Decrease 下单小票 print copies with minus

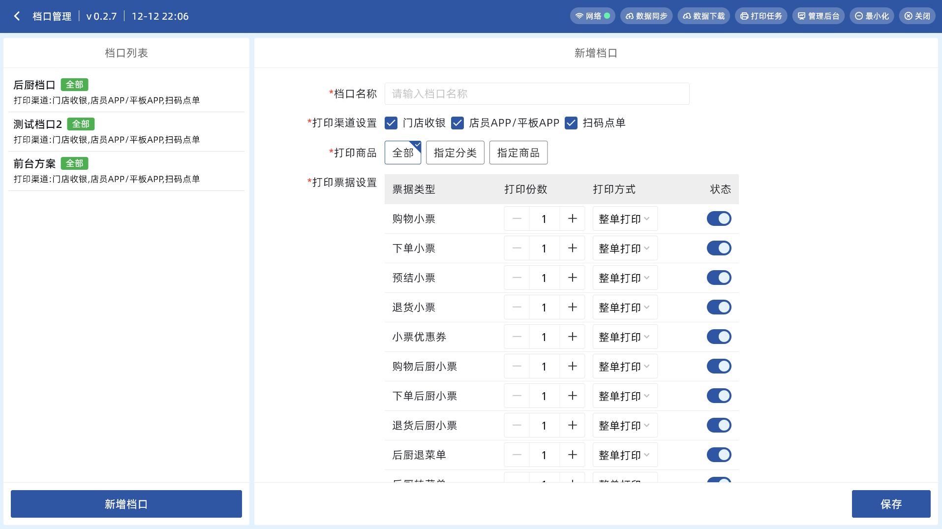(x=517, y=249)
